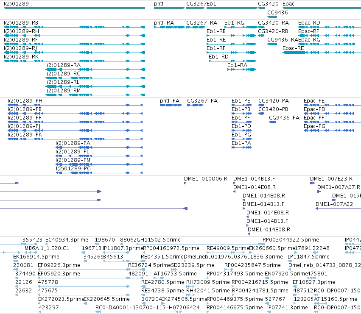Click the phtf-PA protein label
This screenshot has height=314, width=361.
coord(170,101)
